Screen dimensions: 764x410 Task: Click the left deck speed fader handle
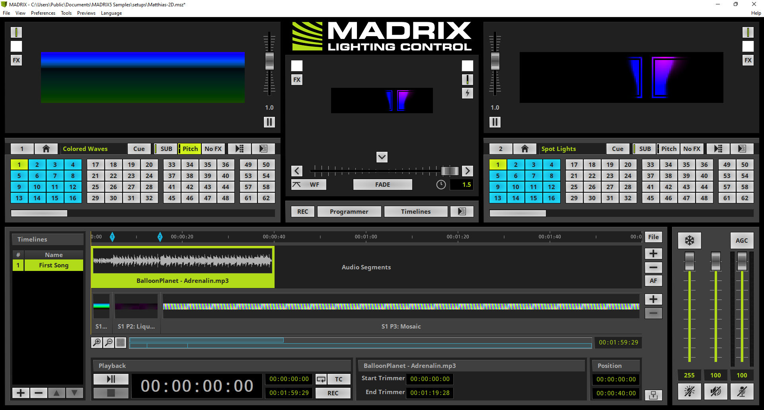pyautogui.click(x=269, y=61)
